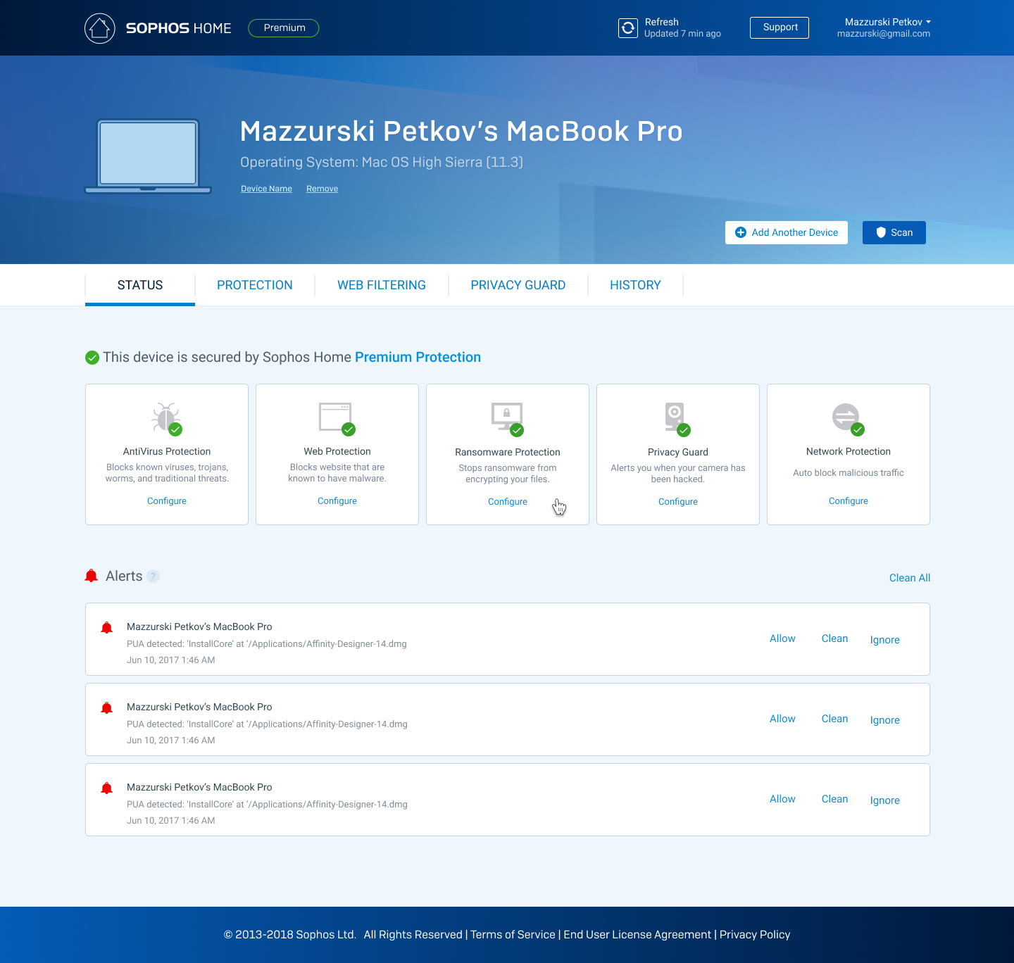Click the Premium badge
Image resolution: width=1014 pixels, height=963 pixels.
pyautogui.click(x=284, y=28)
